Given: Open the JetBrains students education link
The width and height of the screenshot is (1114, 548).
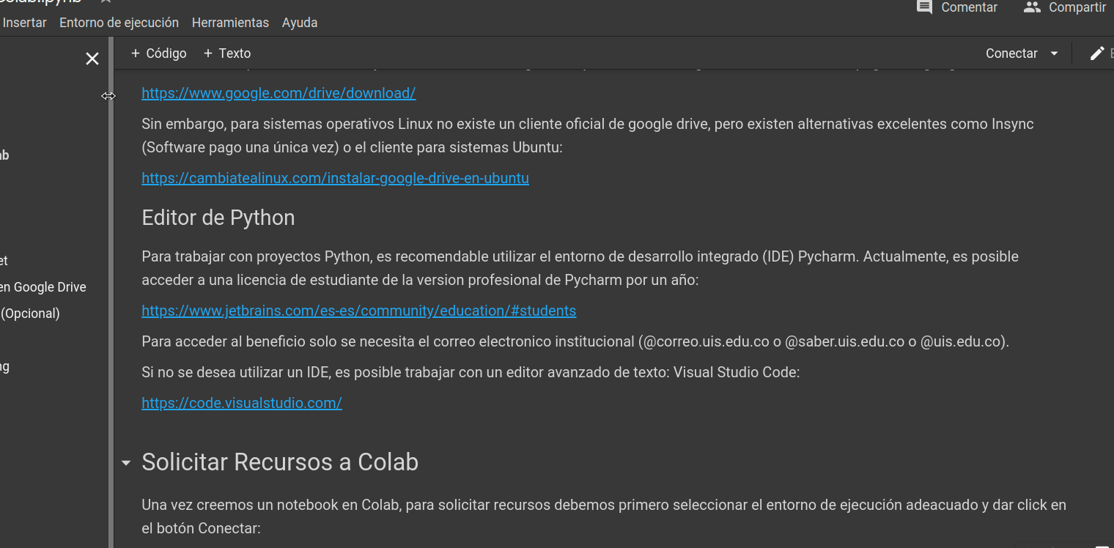Looking at the screenshot, I should tap(359, 311).
